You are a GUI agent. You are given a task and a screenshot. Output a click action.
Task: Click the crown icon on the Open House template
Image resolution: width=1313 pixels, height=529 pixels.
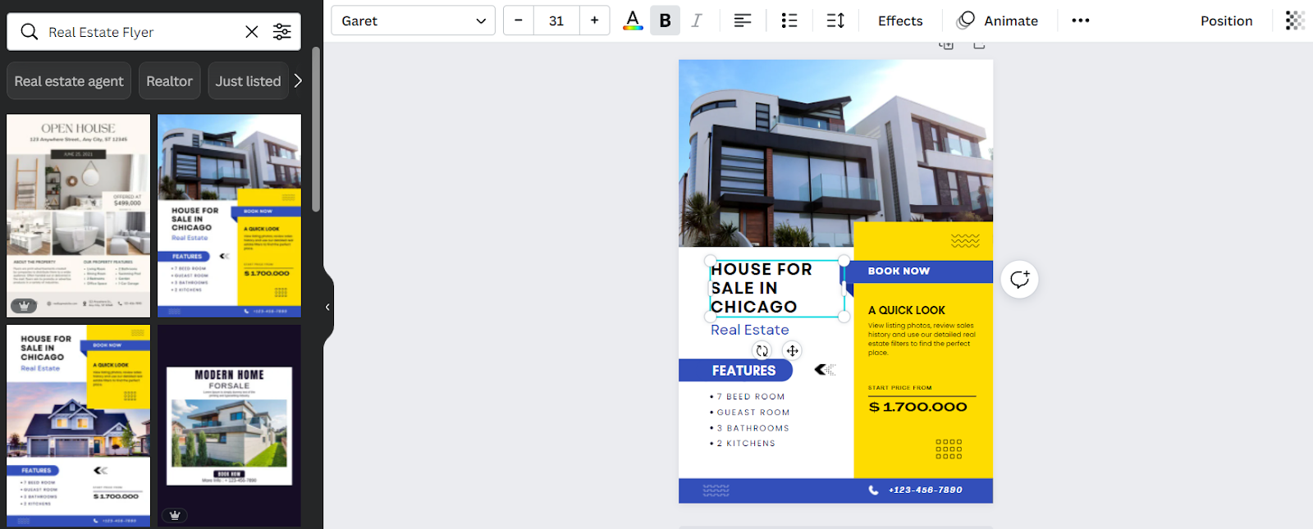(x=24, y=305)
